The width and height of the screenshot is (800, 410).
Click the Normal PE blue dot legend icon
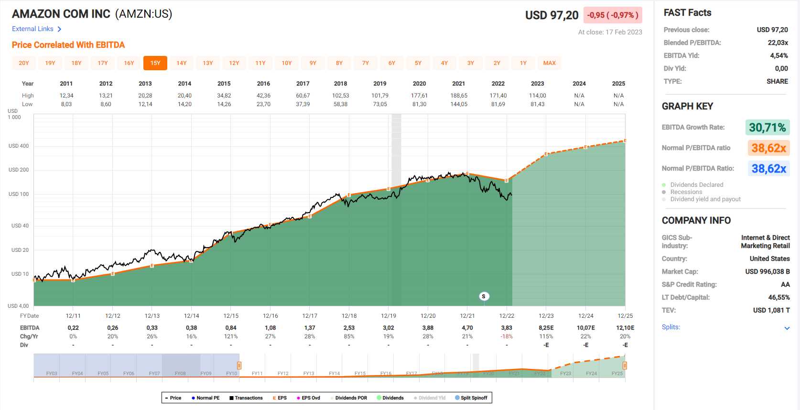pos(193,398)
